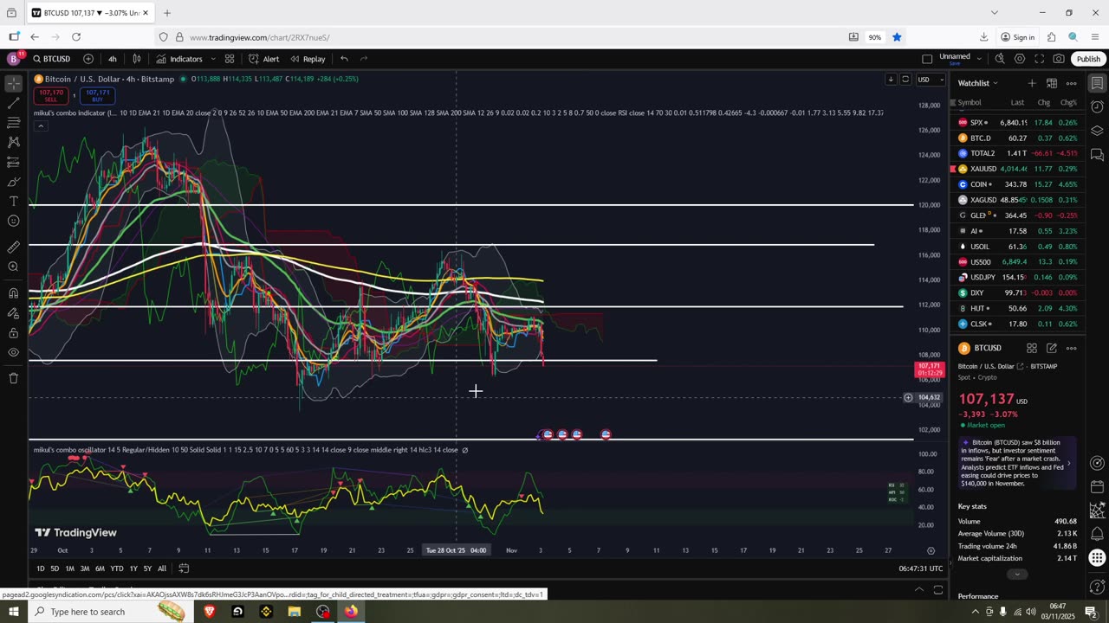Activate the zoom in tool
The image size is (1109, 623).
click(x=14, y=267)
